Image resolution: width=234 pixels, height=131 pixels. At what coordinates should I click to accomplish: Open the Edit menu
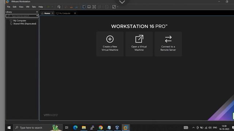(15, 7)
